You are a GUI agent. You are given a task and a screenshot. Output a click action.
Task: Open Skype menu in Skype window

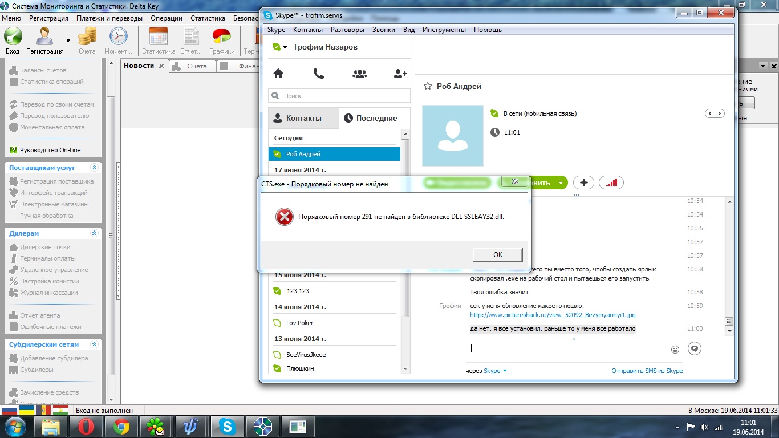tap(277, 30)
